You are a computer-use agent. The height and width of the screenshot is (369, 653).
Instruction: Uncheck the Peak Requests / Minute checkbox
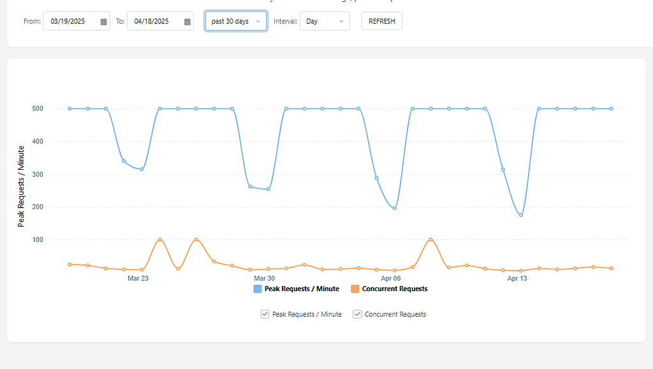point(265,313)
